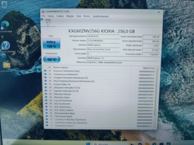Viewport: 194px width, 145px height.
Task: Click the blue status dot of row 0C
Action: [x=46, y=107]
